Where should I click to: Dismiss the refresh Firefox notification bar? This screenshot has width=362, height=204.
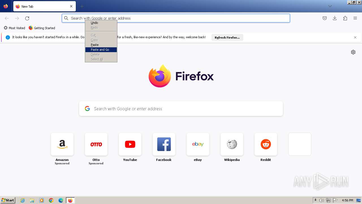pyautogui.click(x=355, y=37)
